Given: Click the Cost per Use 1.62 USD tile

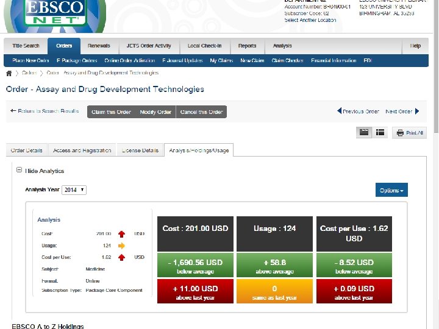Looking at the screenshot, I should (x=354, y=234).
